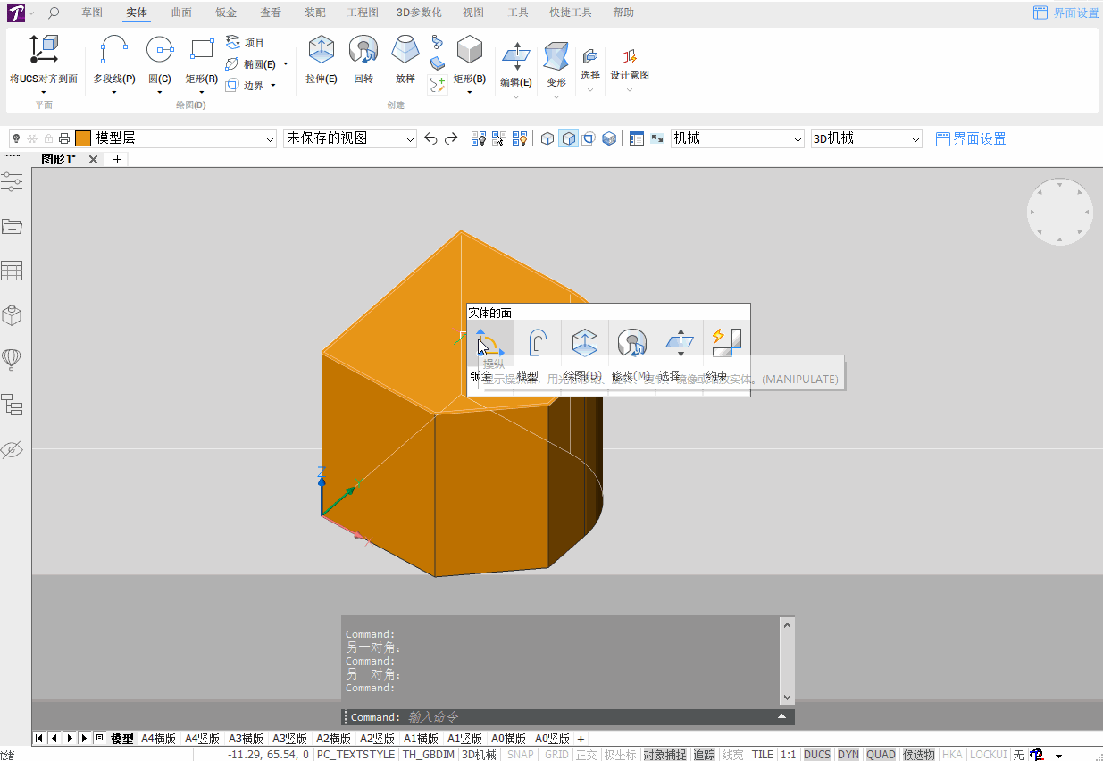Screen dimensions: 1103x761
Task: Click the Redo arrow in the toolbar
Action: click(451, 138)
